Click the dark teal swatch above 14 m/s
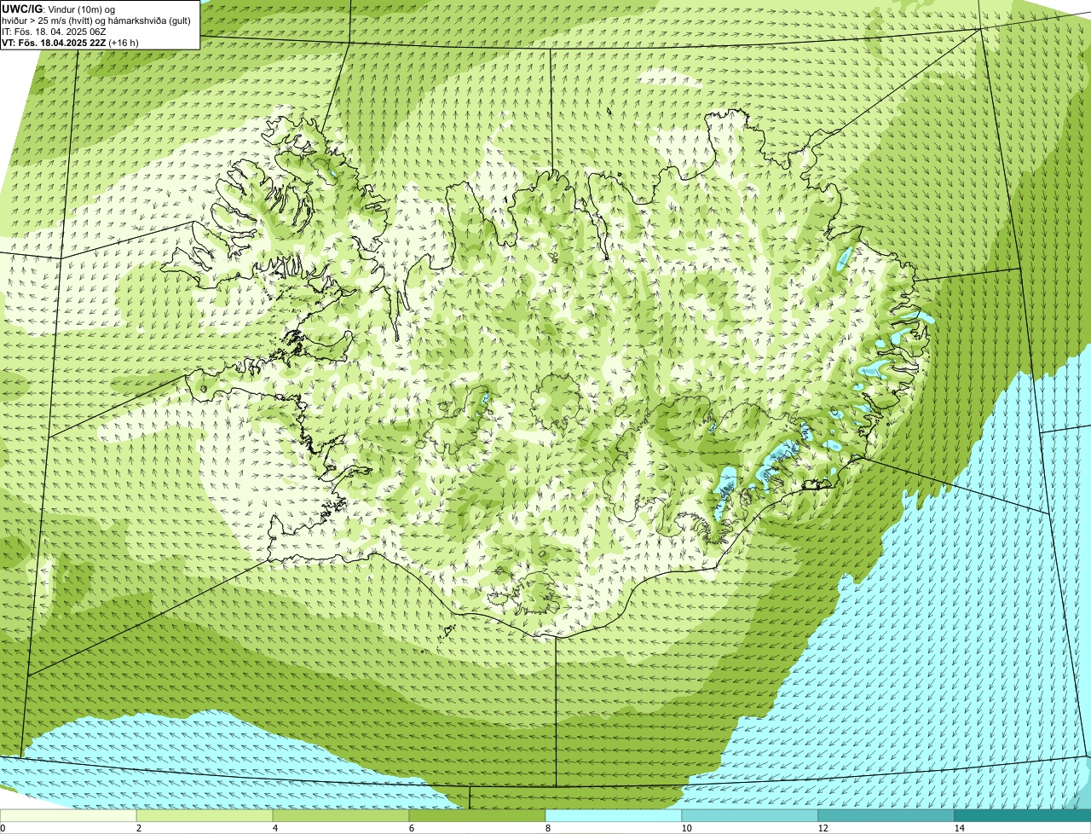 [x=1023, y=816]
